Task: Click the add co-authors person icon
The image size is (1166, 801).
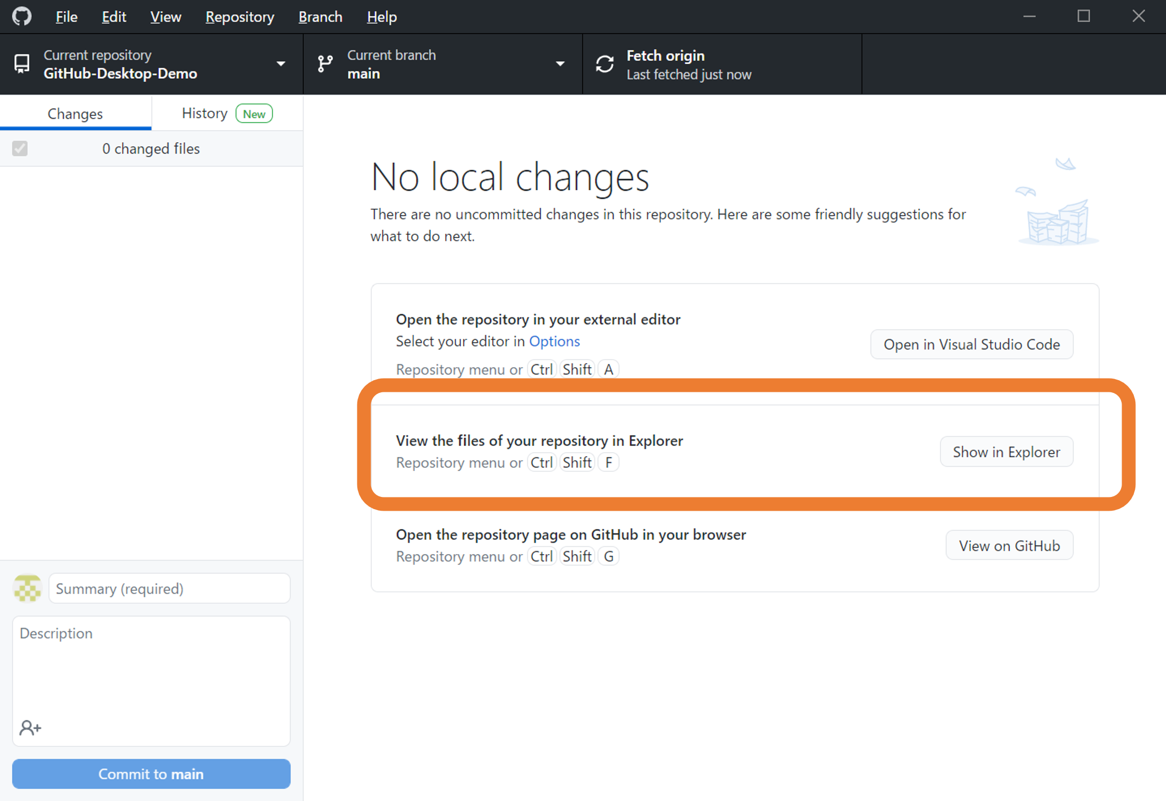Action: coord(30,727)
